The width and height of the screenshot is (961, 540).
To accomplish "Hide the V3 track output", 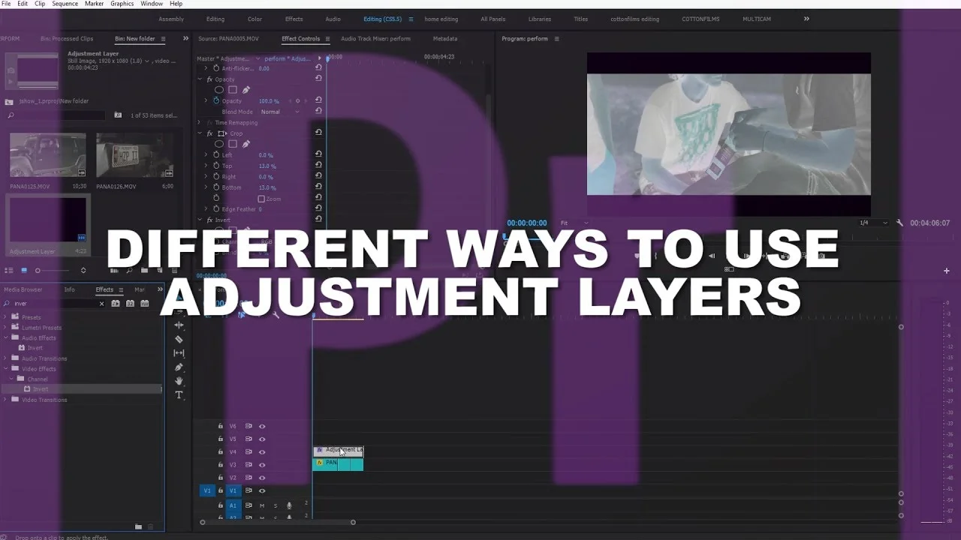I will 262,465.
